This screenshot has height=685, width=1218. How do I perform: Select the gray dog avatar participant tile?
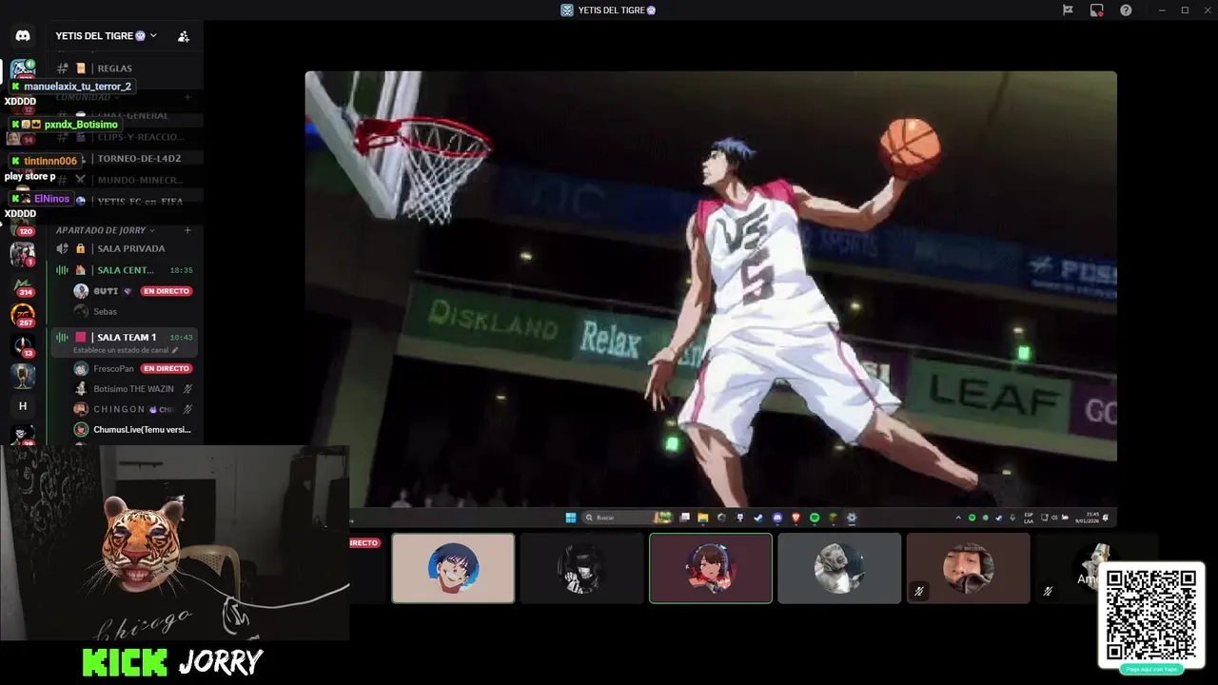click(839, 568)
